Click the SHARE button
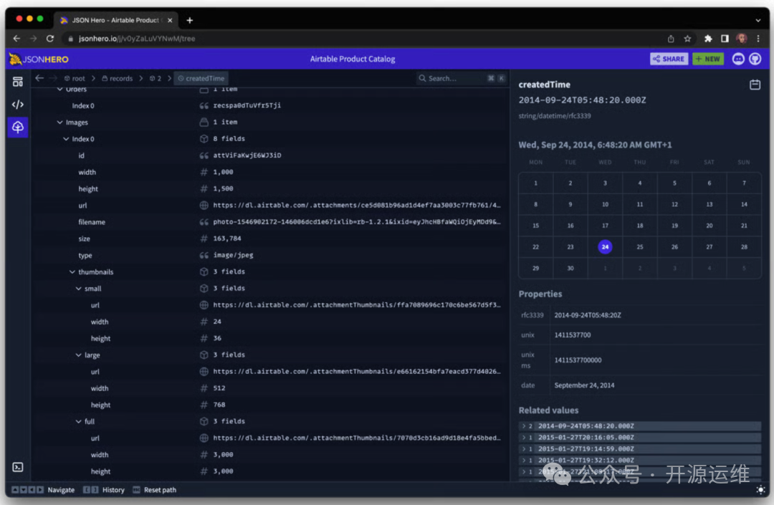This screenshot has height=505, width=774. [669, 59]
